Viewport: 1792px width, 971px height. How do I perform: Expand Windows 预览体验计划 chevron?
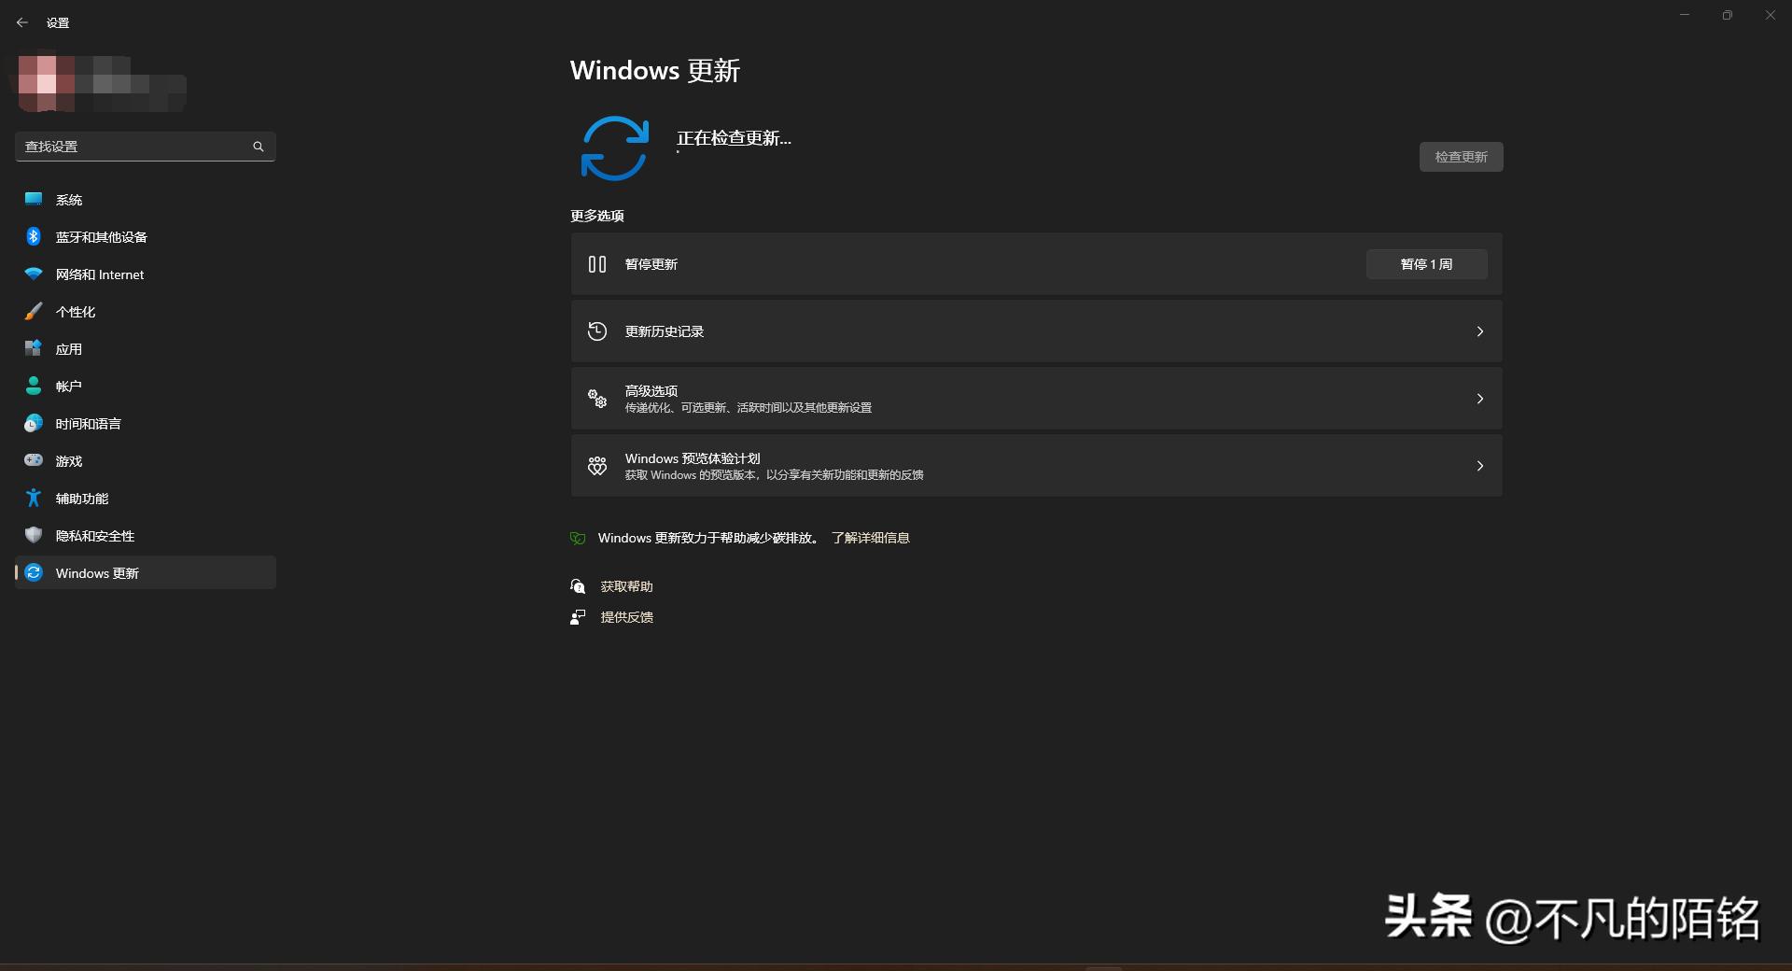(1479, 466)
